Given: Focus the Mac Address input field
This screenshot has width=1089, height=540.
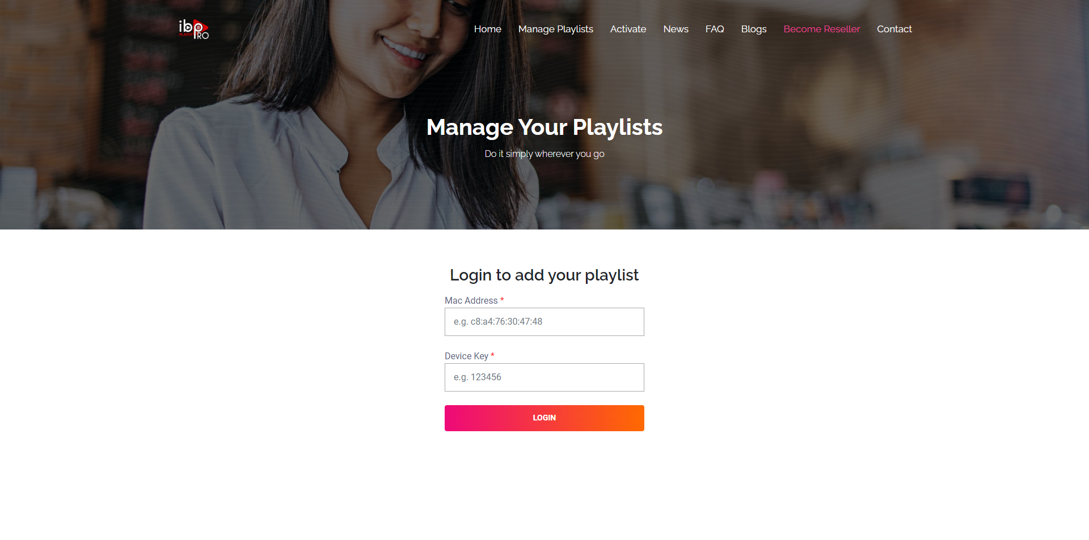Looking at the screenshot, I should (544, 322).
